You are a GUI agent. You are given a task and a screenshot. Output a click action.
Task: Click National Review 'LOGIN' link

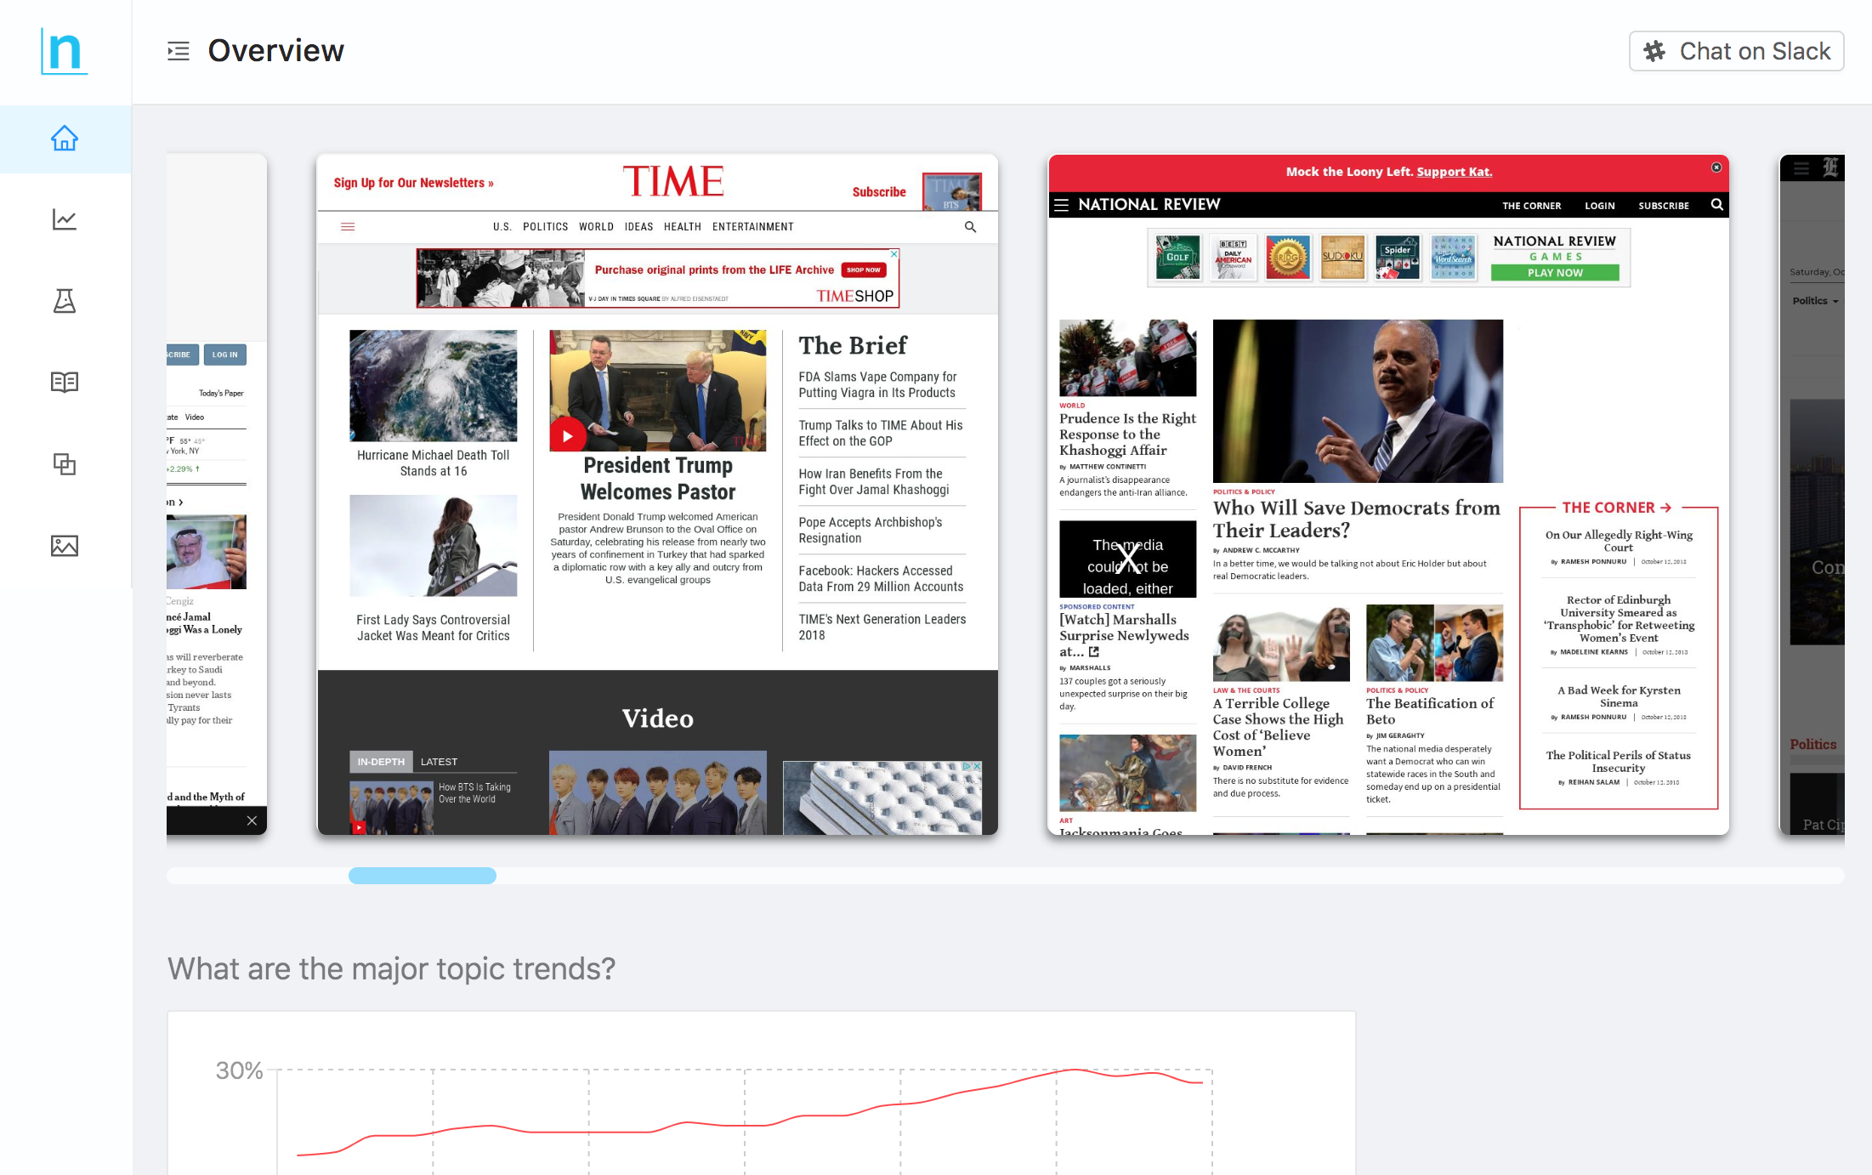(1599, 206)
